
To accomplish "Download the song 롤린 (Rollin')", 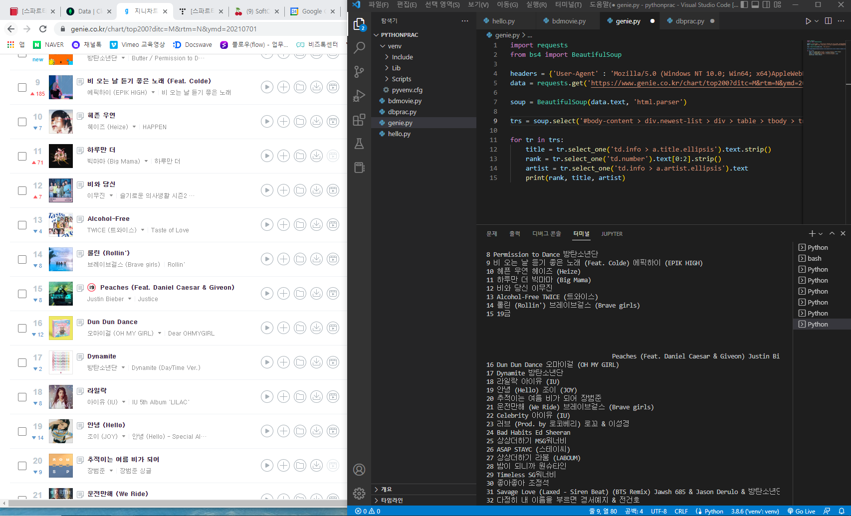I will point(317,259).
